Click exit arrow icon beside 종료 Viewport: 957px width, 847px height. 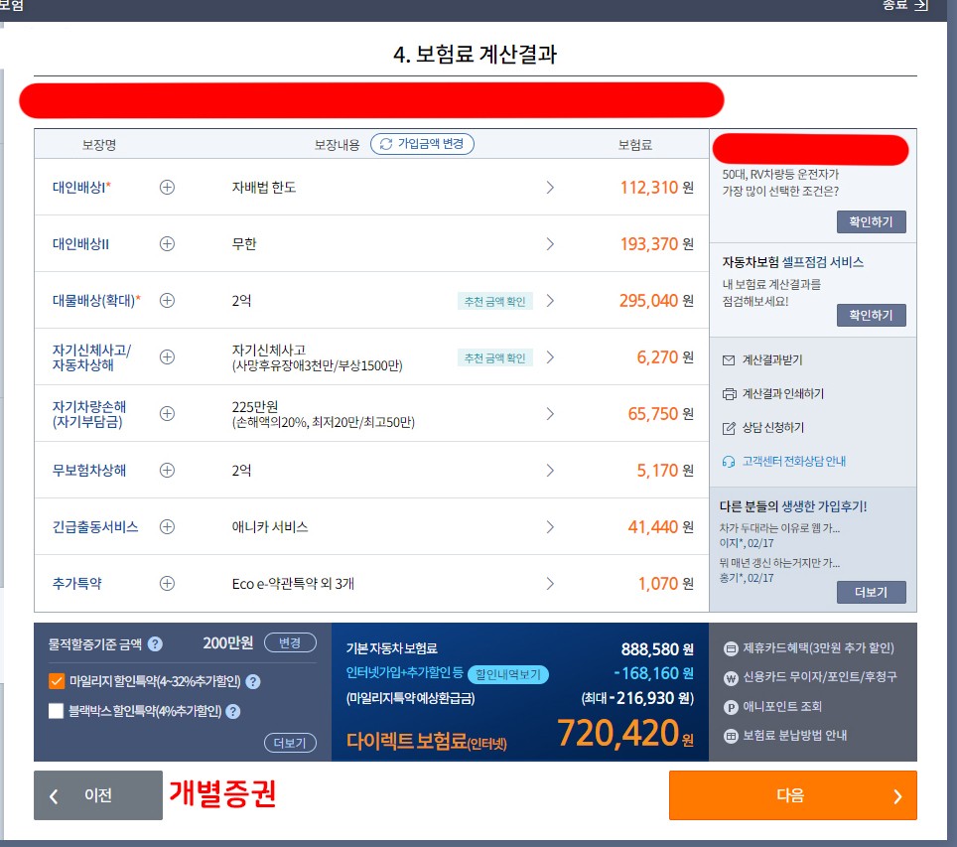pos(921,5)
